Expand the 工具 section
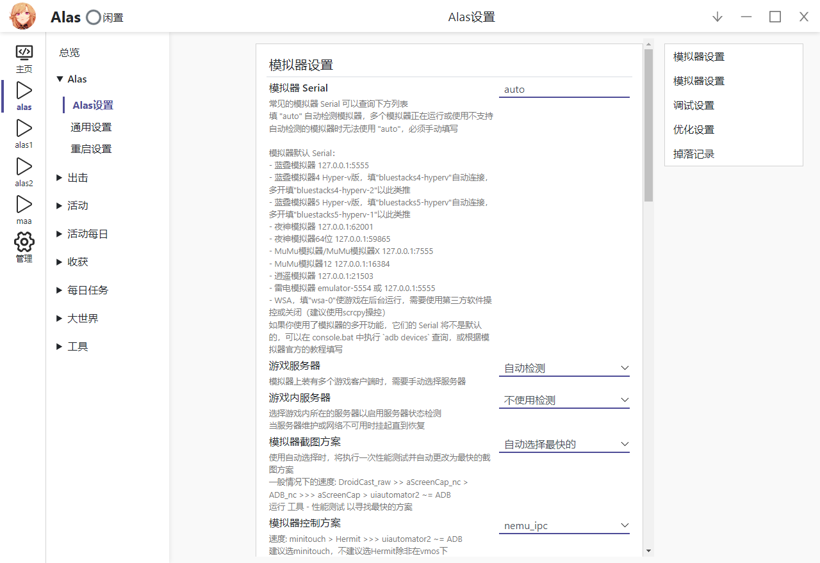820x563 pixels. coord(60,347)
